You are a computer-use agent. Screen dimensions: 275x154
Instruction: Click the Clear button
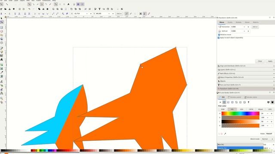pos(260,61)
